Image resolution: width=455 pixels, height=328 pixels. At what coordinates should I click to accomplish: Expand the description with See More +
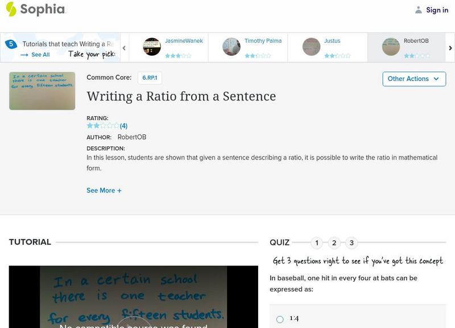point(104,191)
